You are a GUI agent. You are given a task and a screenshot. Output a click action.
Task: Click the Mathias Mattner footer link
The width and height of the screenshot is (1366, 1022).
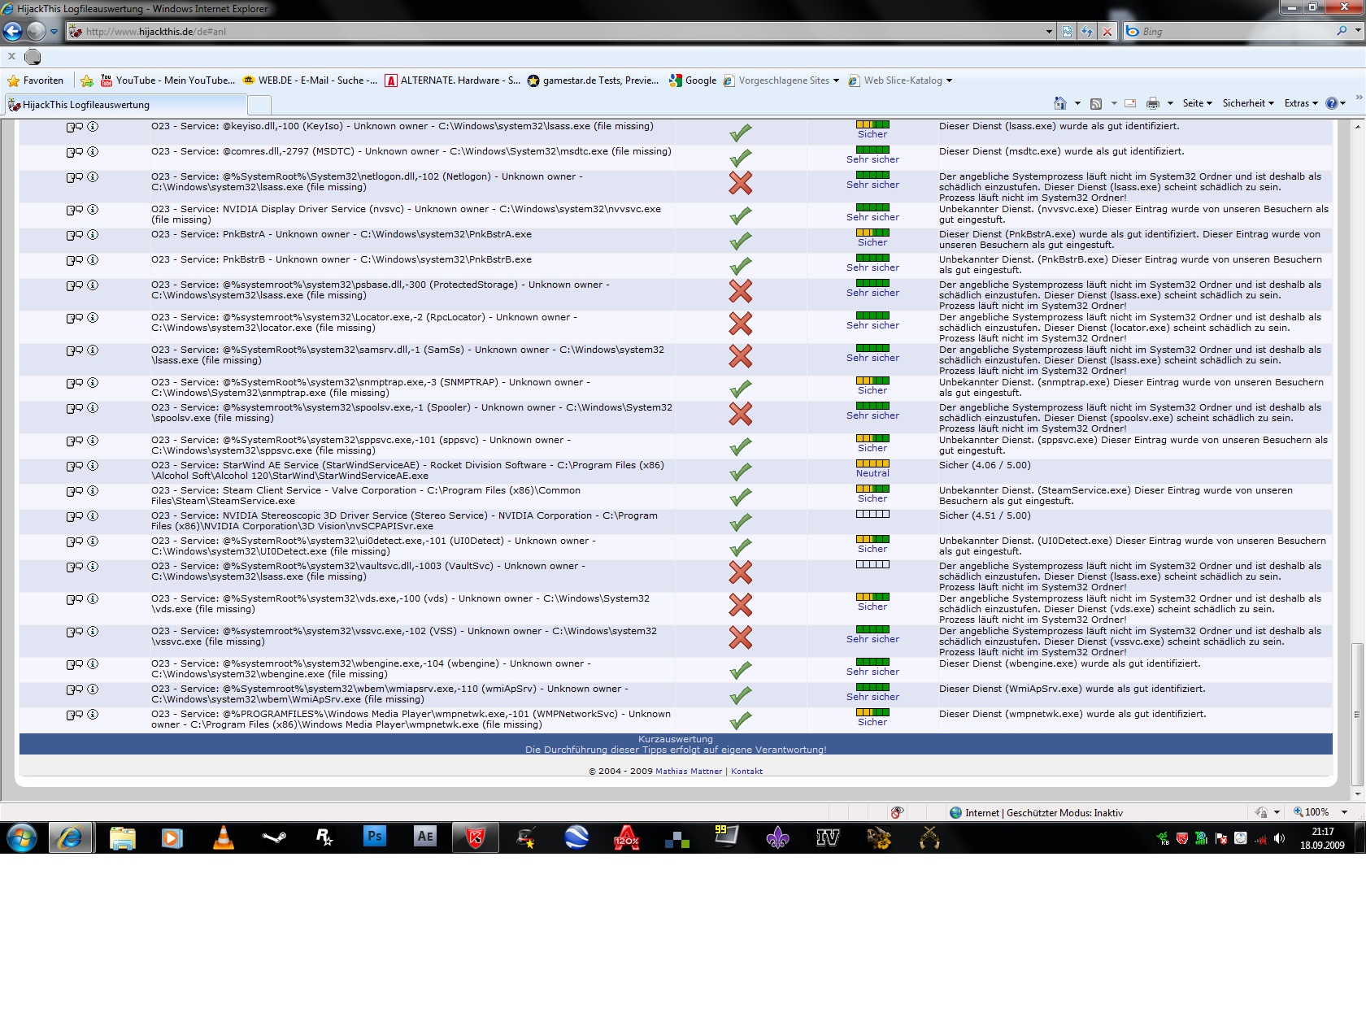(688, 772)
